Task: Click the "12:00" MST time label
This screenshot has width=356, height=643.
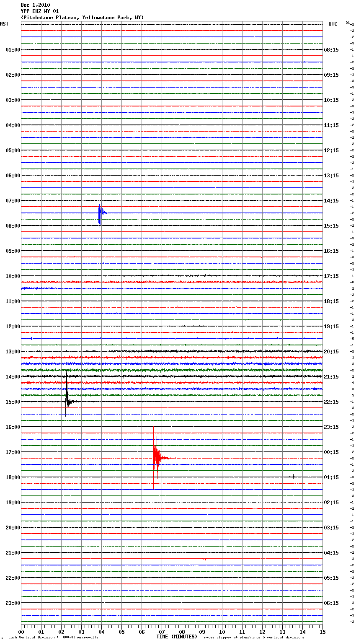Action: click(x=13, y=327)
